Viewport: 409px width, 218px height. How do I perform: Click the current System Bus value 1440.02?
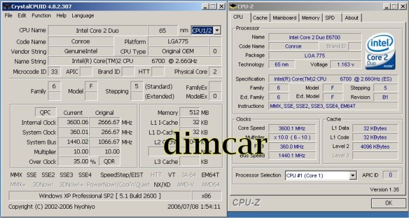[73, 142]
